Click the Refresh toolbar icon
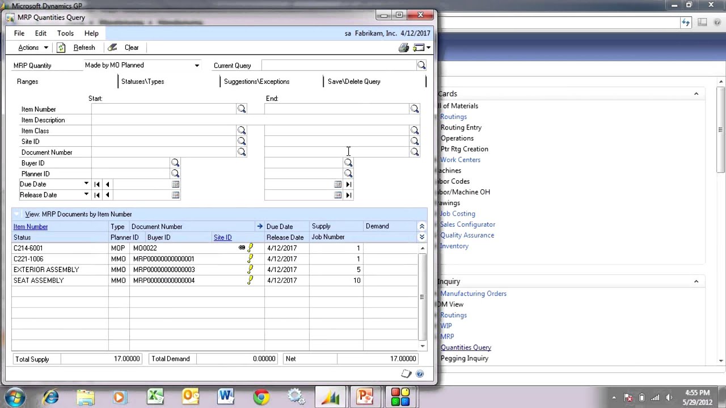This screenshot has height=408, width=726. (x=61, y=48)
